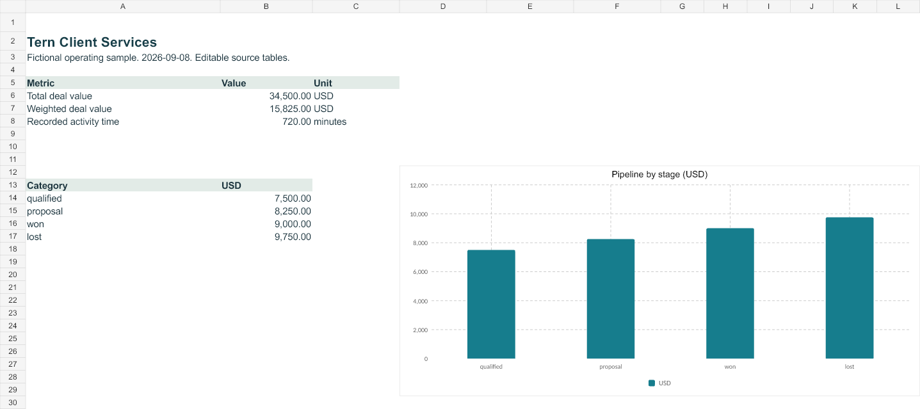Click the 'qualified' chart axis label

click(x=491, y=367)
